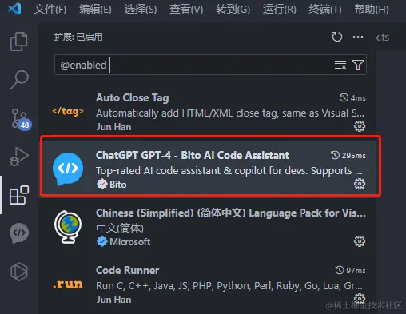This screenshot has height=314, width=406.
Task: Open the Search view icon
Action: point(19,80)
